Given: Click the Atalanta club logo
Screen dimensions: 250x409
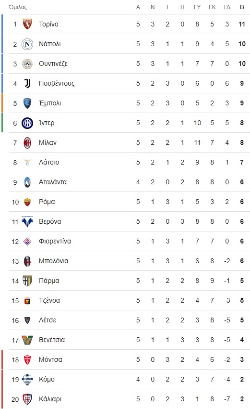Looking at the screenshot, I should tap(27, 182).
